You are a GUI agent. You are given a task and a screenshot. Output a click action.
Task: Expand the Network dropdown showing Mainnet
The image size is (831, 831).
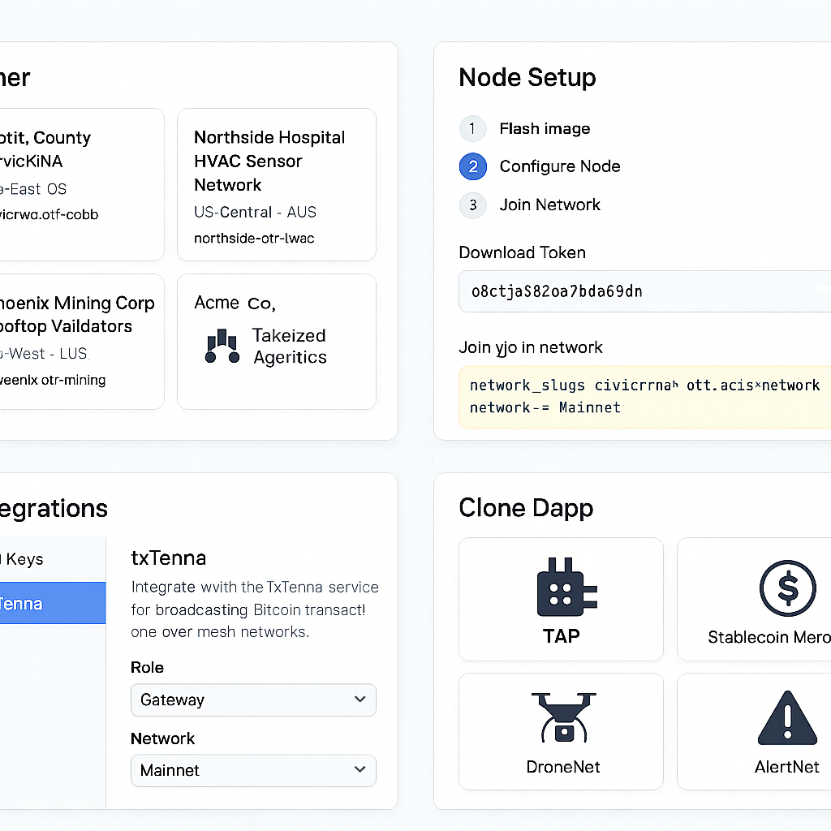click(253, 770)
